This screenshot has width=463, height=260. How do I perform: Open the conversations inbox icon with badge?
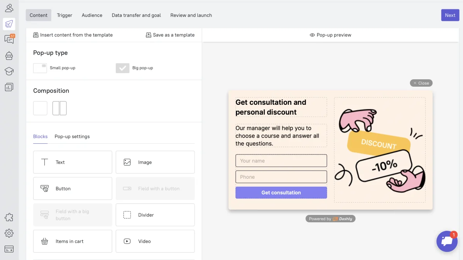click(9, 39)
